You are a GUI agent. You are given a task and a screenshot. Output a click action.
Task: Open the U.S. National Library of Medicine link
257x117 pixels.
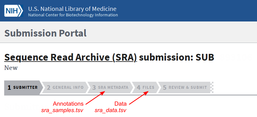tap(72, 9)
